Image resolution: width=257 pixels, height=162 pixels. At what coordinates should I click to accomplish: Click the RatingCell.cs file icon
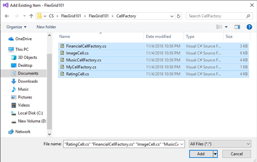[62, 74]
